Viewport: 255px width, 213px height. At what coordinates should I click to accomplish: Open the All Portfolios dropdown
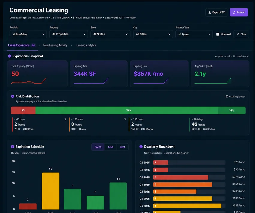coord(28,34)
